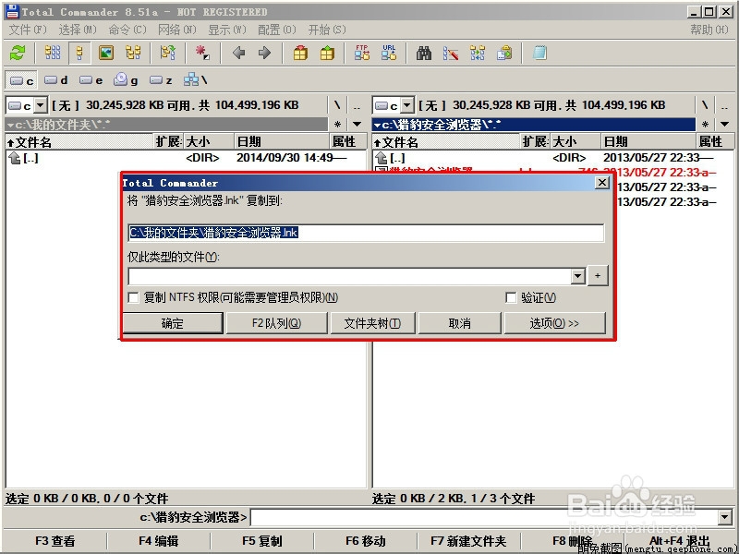
Task: Open the FTP connect icon
Action: click(x=362, y=53)
